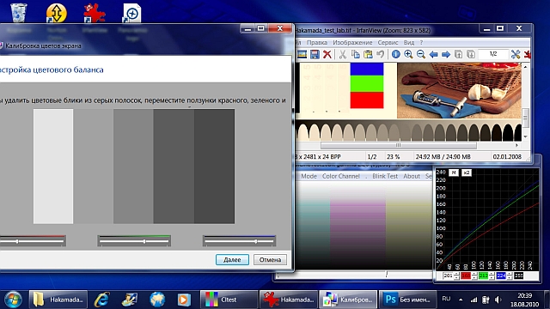
Task: Open the Blink Test menu in CLtest
Action: click(x=385, y=176)
